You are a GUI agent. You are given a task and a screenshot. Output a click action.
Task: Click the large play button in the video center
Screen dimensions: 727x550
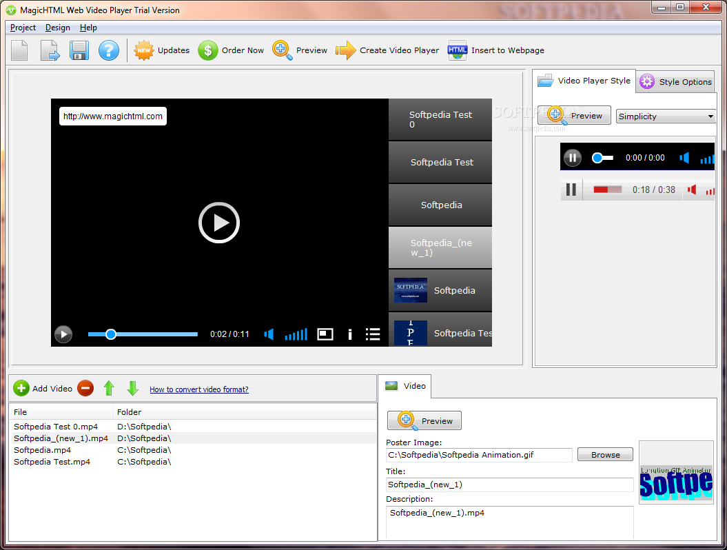tap(219, 223)
